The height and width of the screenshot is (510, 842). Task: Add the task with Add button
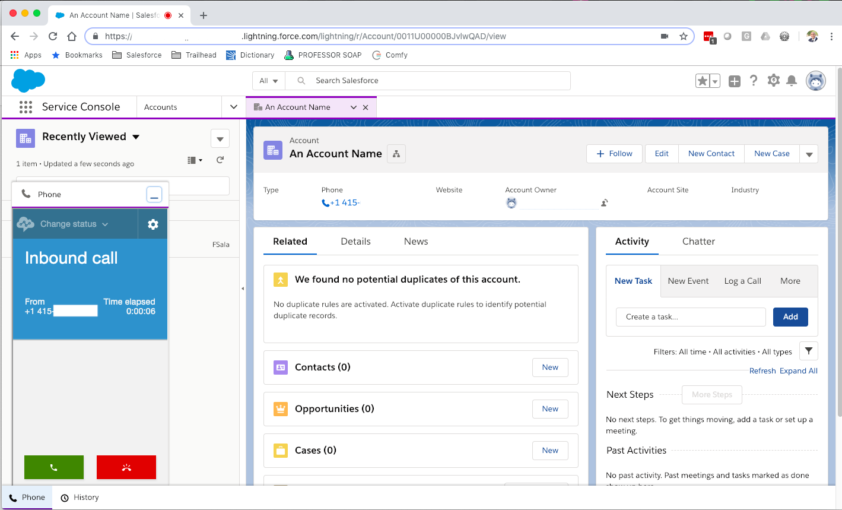pyautogui.click(x=790, y=317)
